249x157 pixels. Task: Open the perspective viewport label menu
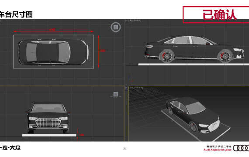(x=134, y=88)
